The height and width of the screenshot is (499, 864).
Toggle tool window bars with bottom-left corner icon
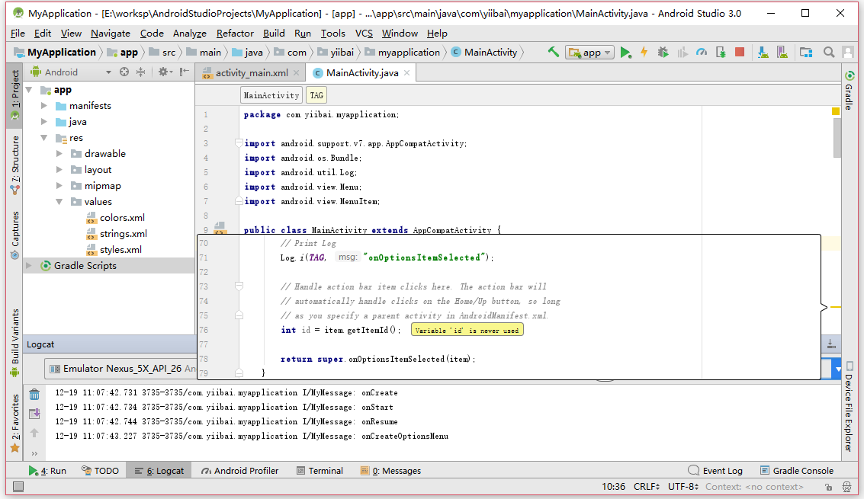click(x=18, y=487)
